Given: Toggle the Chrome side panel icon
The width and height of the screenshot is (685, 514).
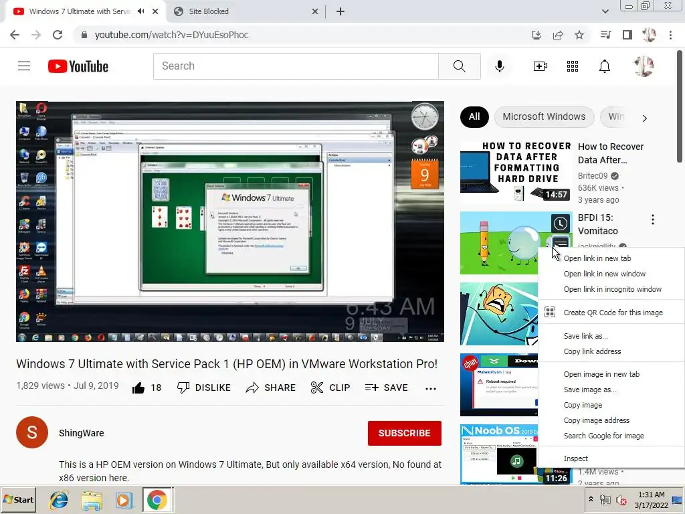Looking at the screenshot, I should 627,35.
